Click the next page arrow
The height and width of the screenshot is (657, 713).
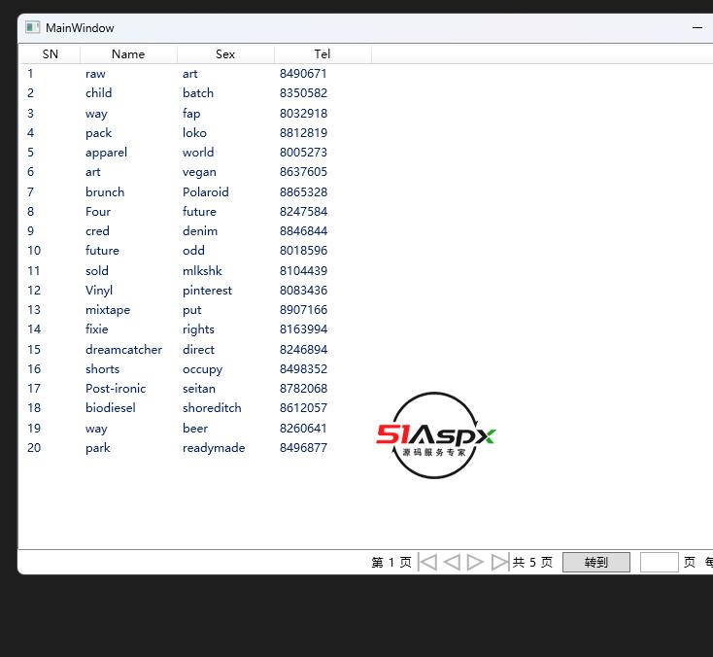[475, 562]
